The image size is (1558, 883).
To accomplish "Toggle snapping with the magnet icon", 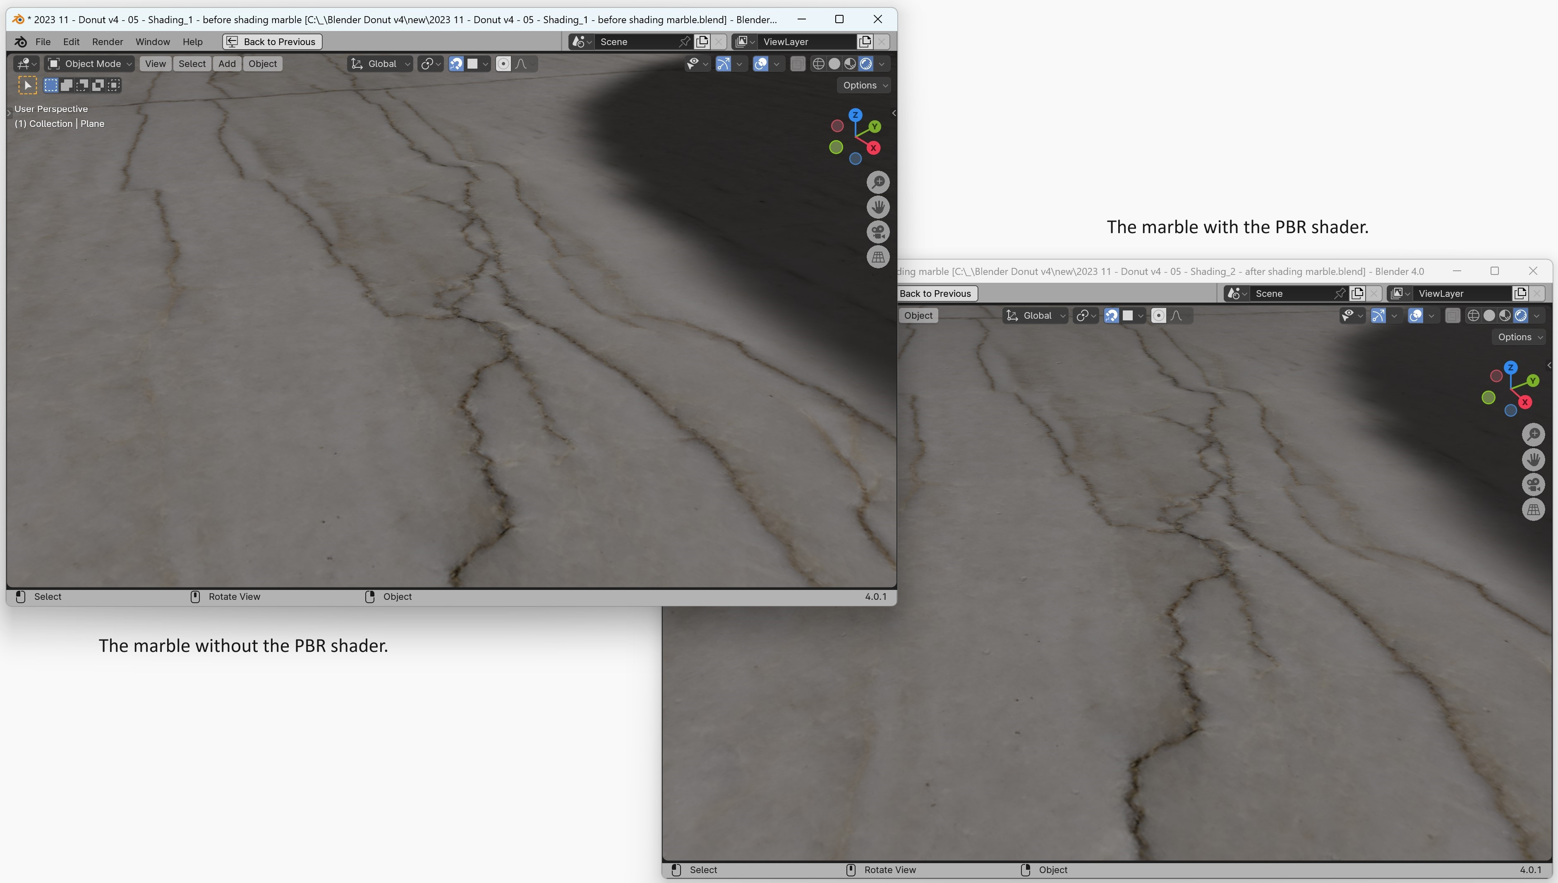I will pos(456,63).
